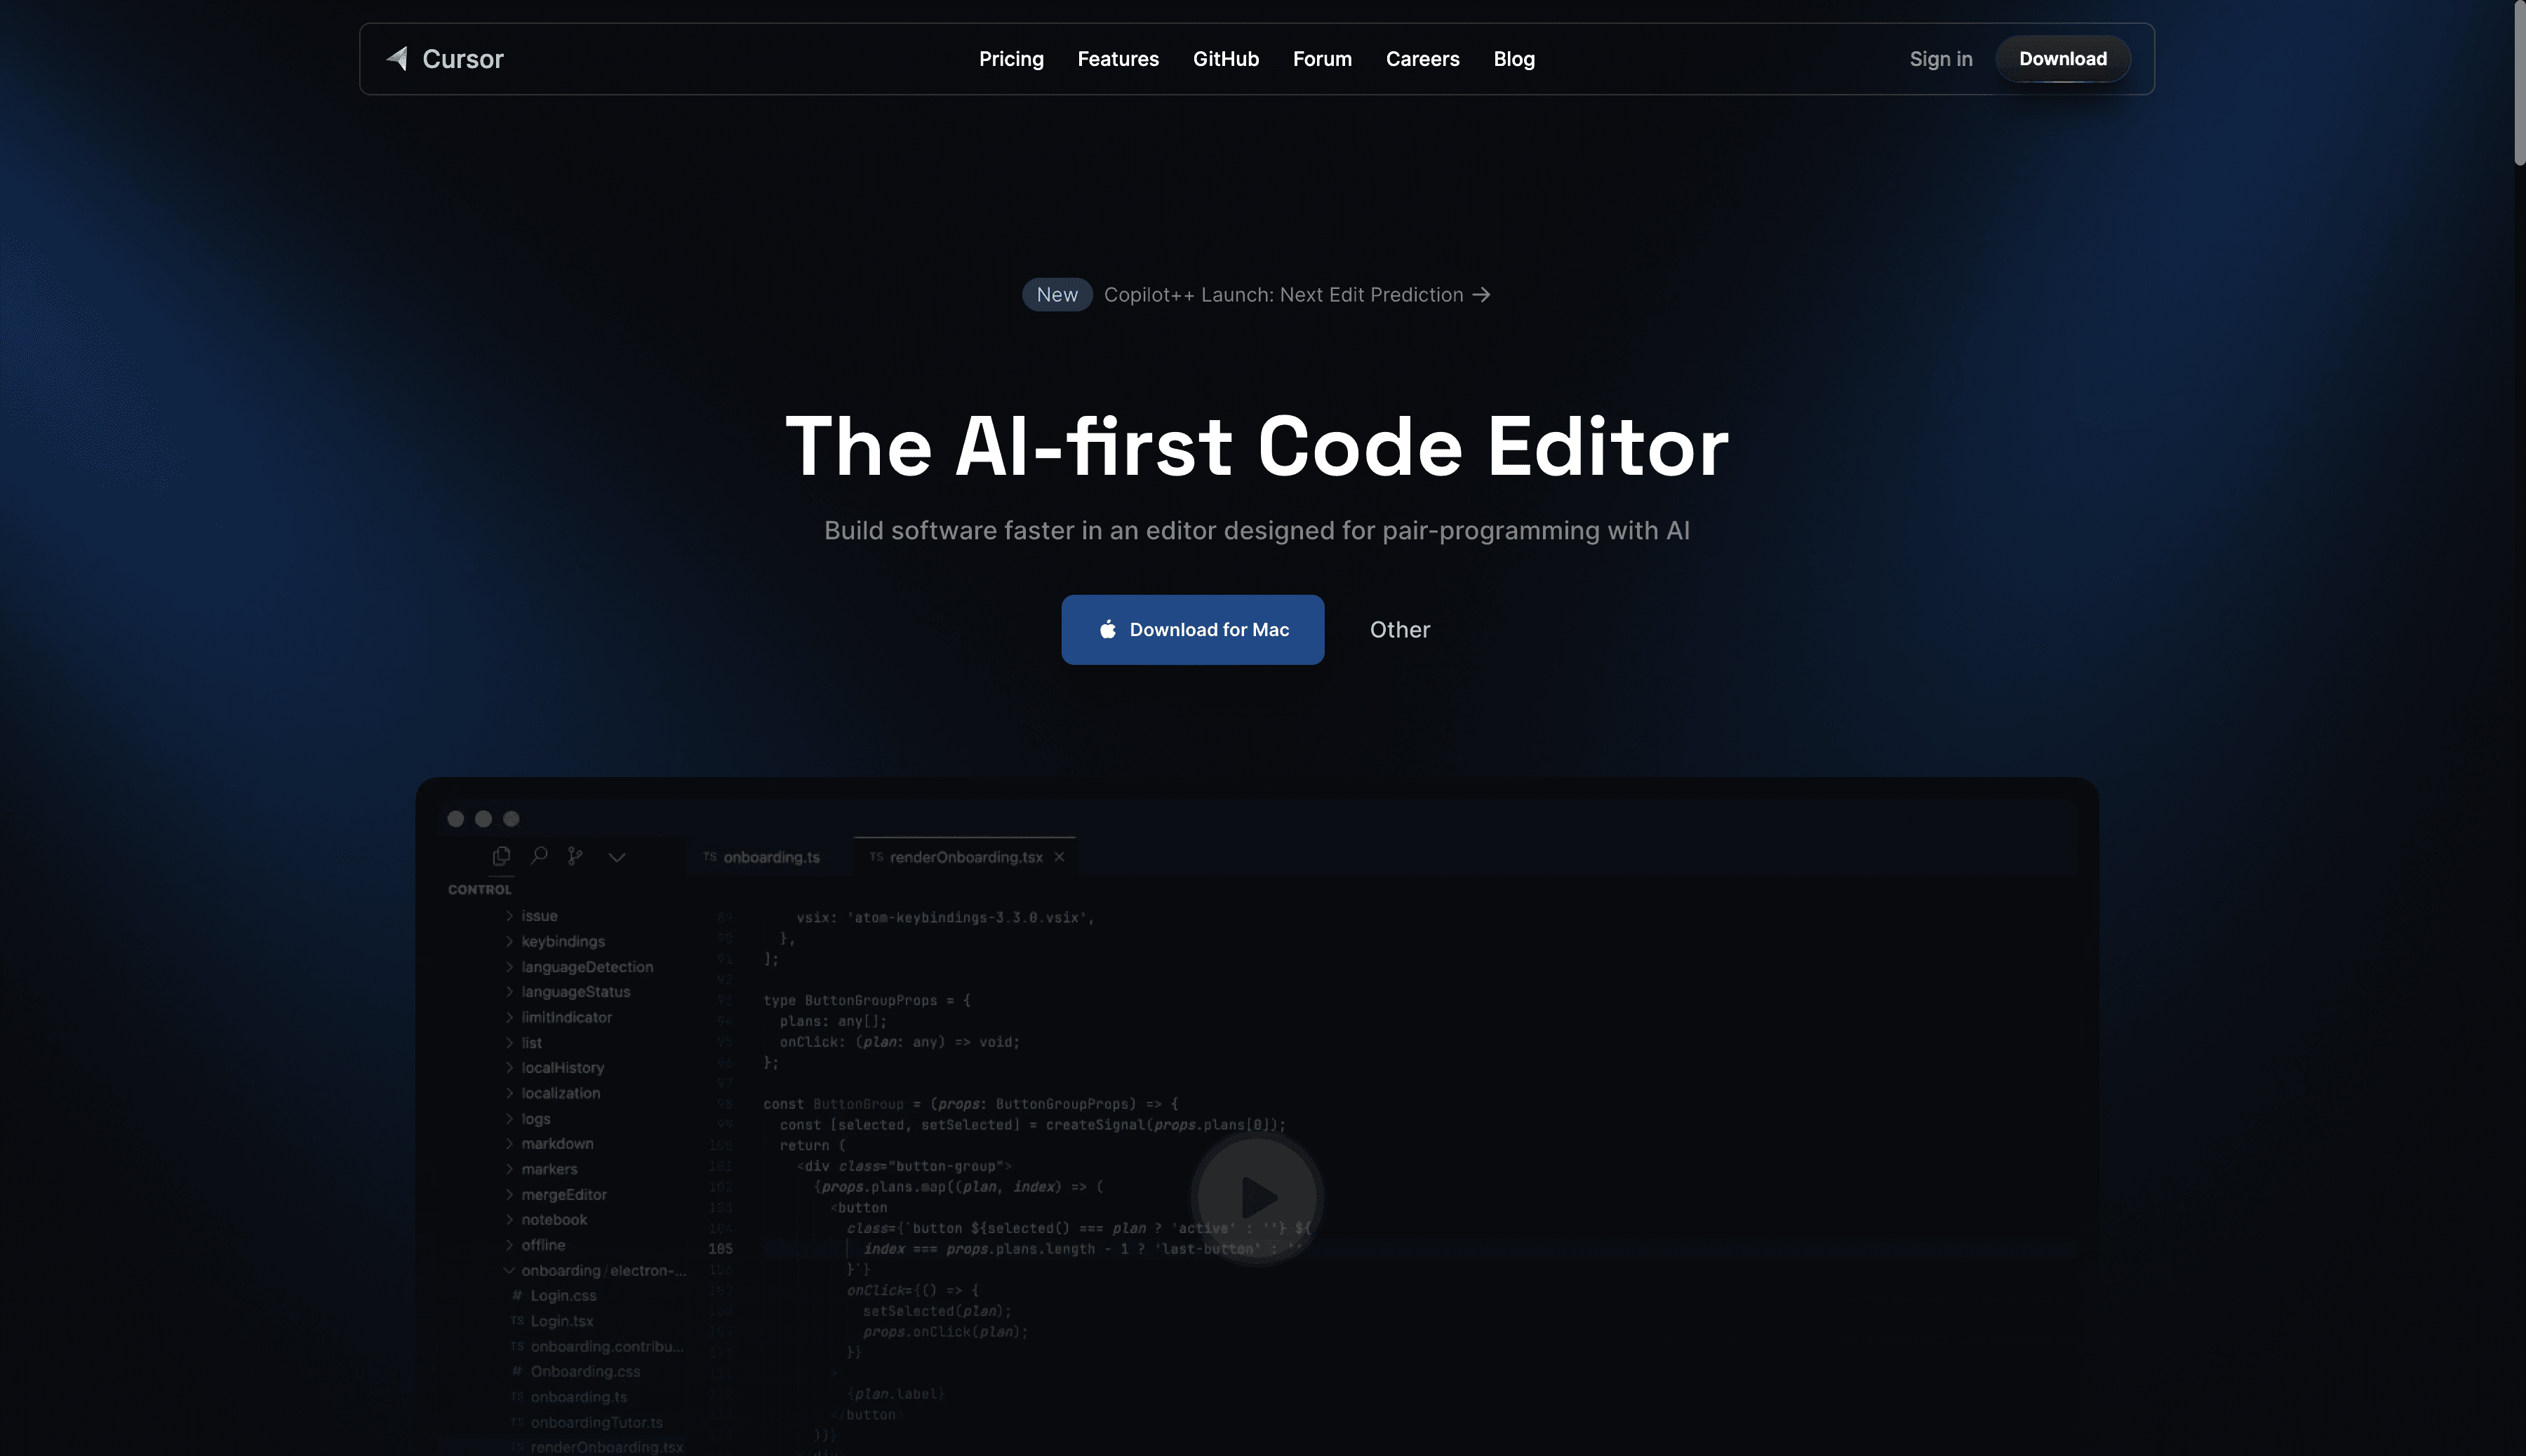
Task: Click the arrow after Next Edit Prediction
Action: pos(1482,295)
